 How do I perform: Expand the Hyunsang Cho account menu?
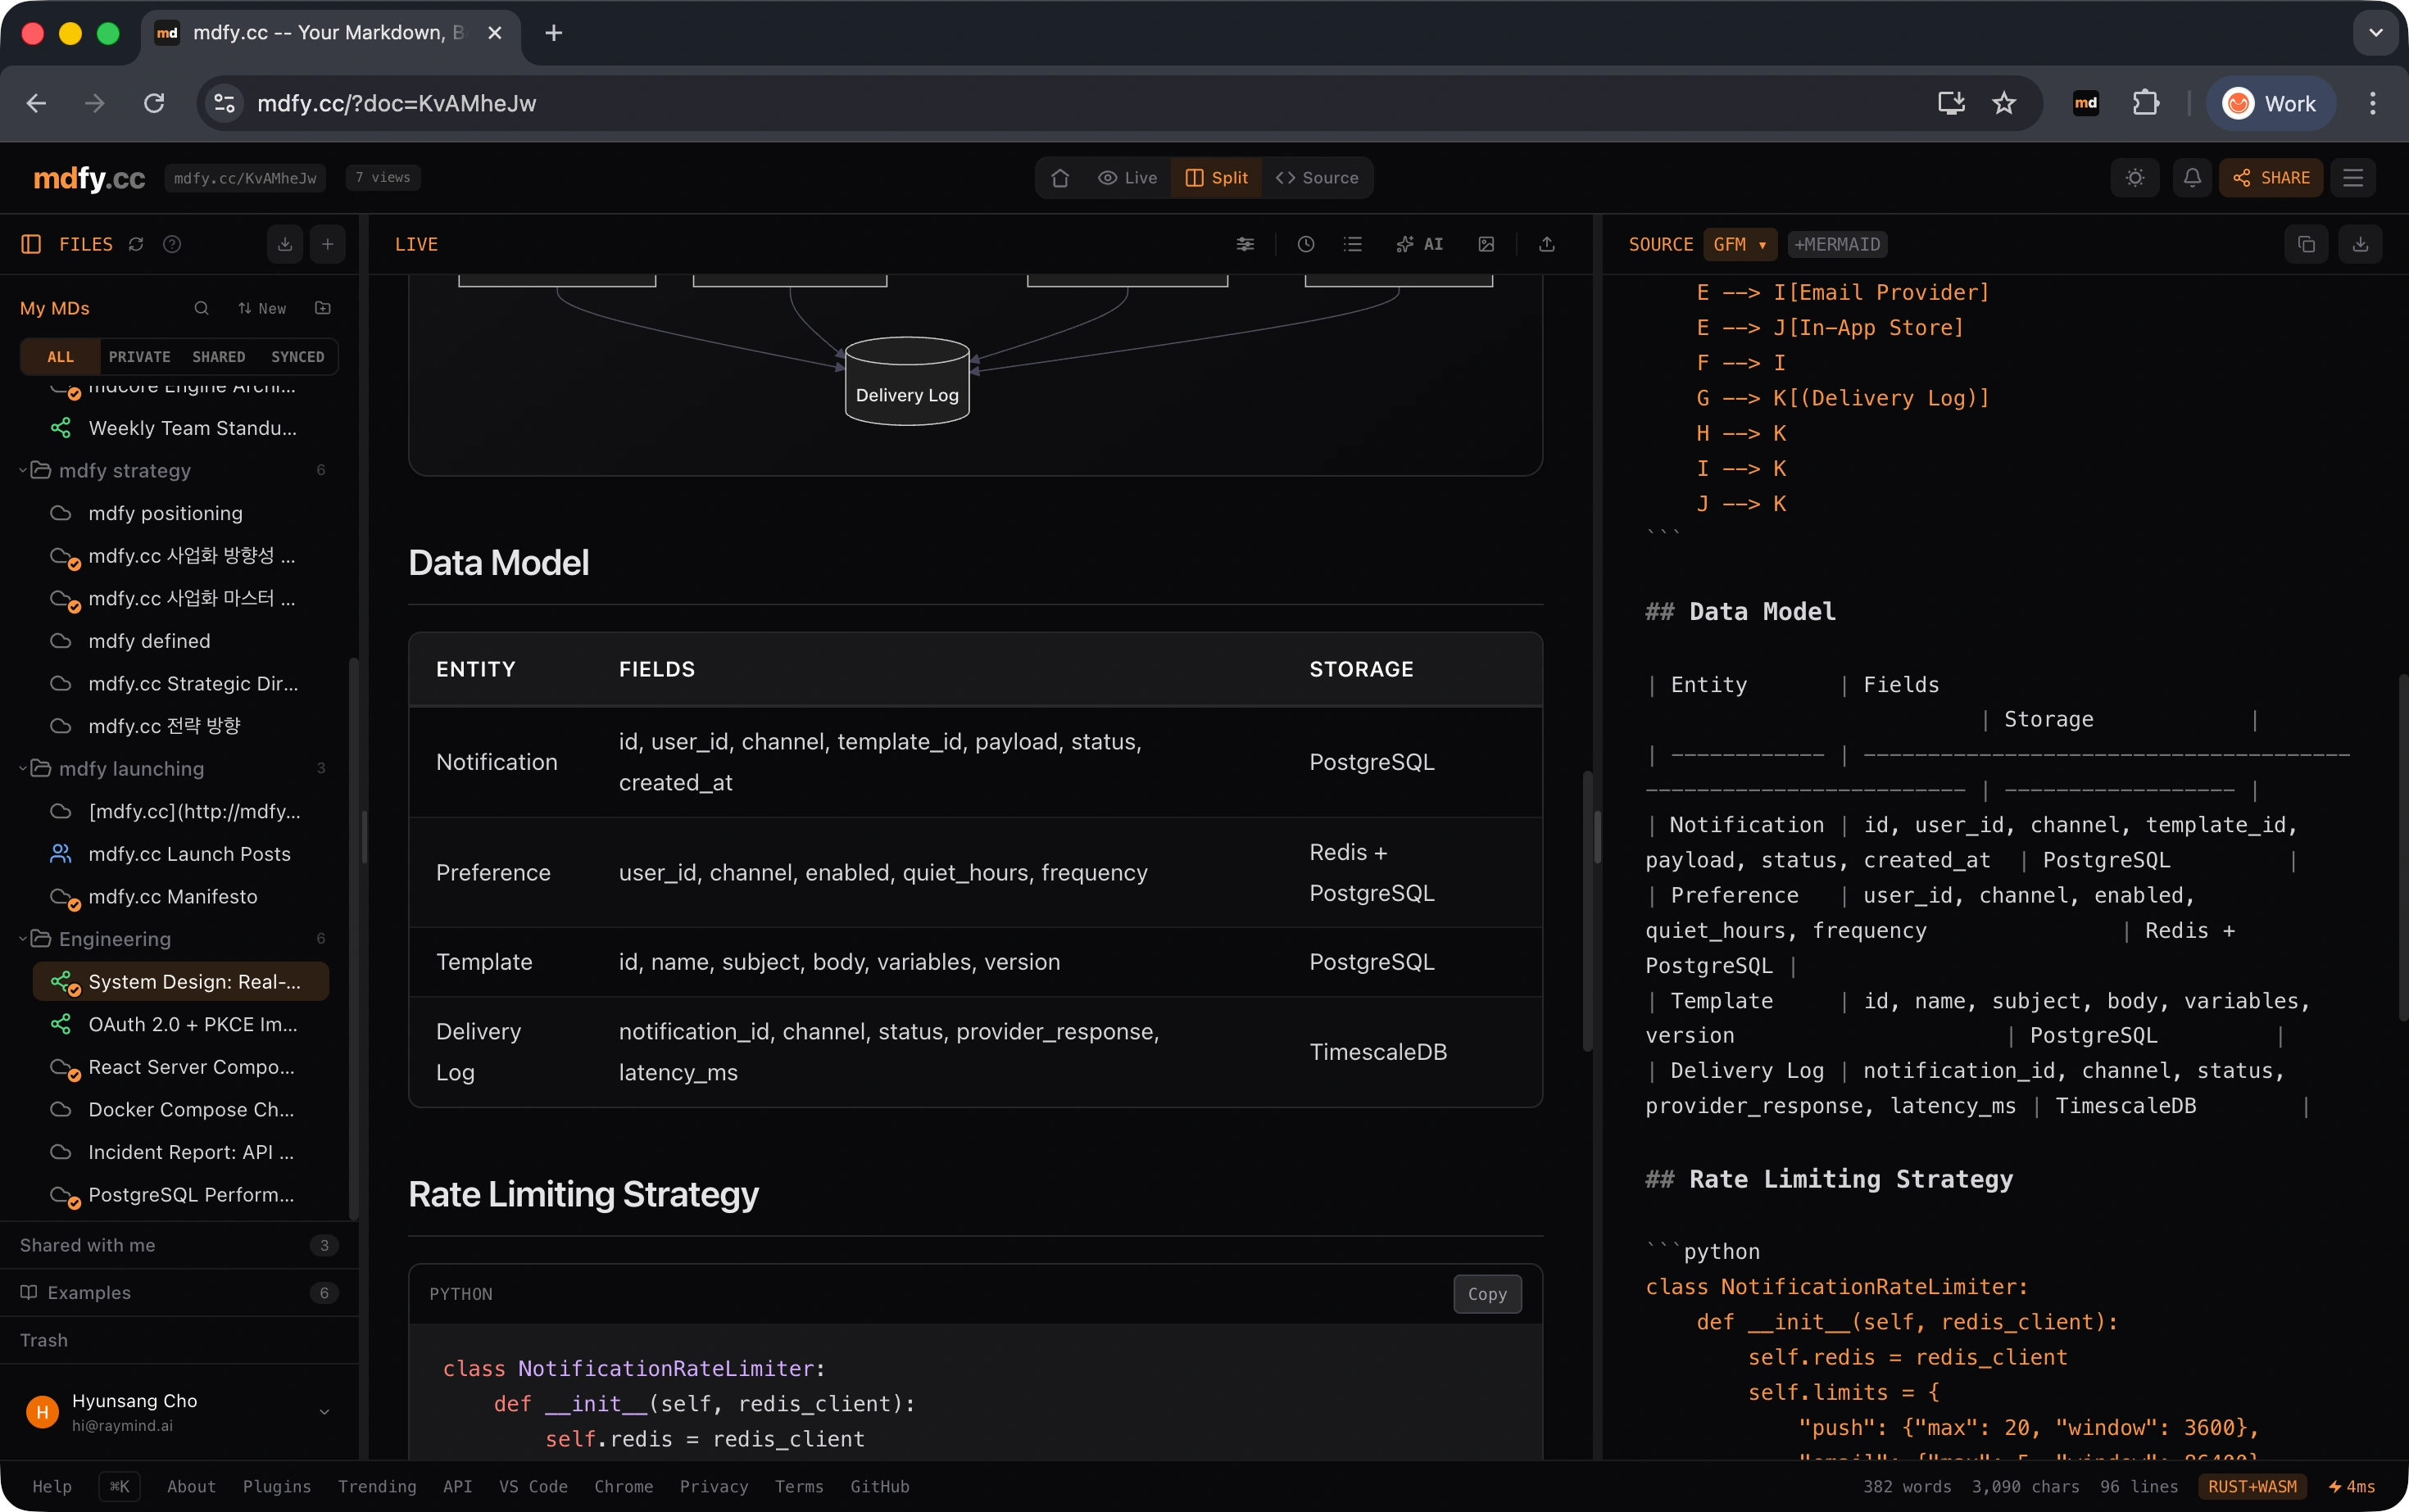click(x=323, y=1411)
